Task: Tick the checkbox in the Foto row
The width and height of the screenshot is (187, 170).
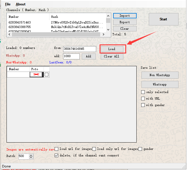Action: 46,74
